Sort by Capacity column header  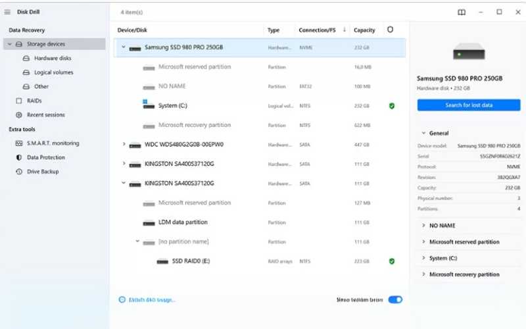pyautogui.click(x=364, y=30)
